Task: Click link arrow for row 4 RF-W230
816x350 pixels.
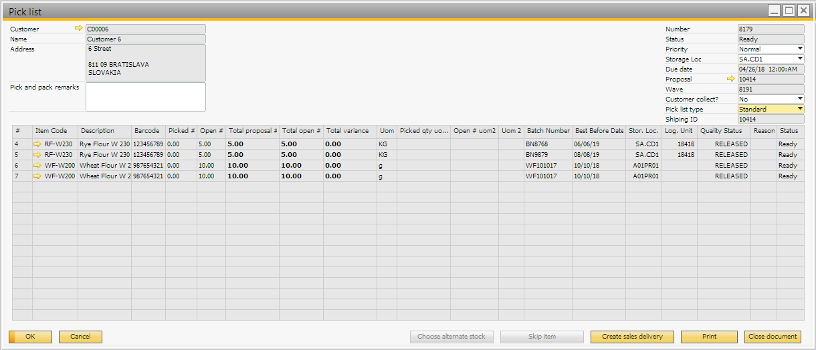Action: pos(37,144)
